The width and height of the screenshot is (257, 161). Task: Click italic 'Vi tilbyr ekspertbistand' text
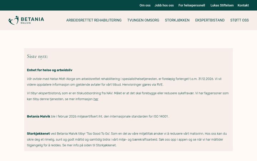click(44, 93)
